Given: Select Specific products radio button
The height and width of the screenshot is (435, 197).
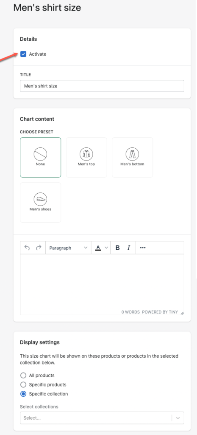Looking at the screenshot, I should coord(24,384).
